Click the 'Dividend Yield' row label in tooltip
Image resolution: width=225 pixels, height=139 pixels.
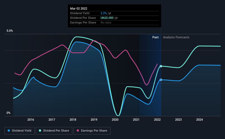pyautogui.click(x=80, y=13)
